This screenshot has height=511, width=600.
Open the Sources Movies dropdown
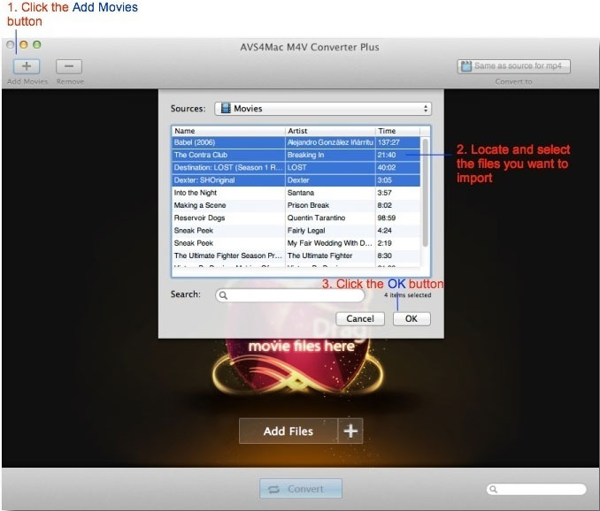[x=323, y=109]
